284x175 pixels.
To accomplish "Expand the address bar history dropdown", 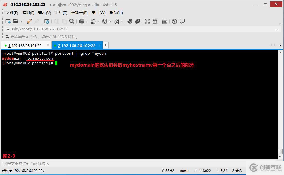I will coord(277,29).
